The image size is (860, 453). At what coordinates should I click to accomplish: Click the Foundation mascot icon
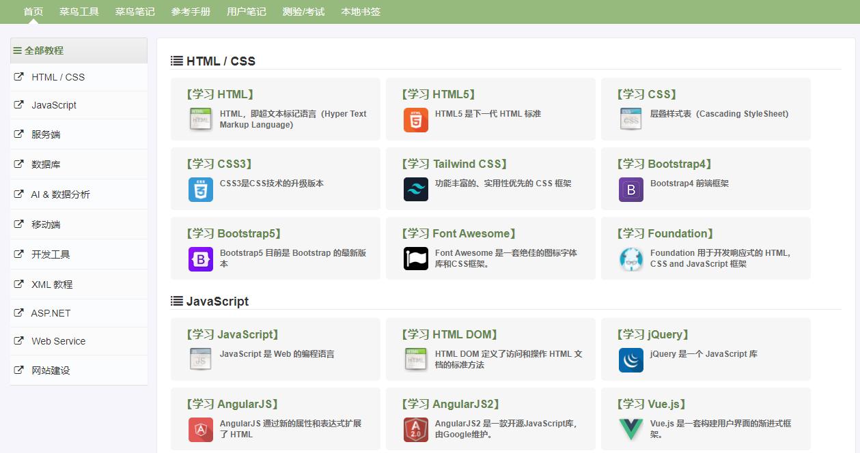click(x=630, y=259)
